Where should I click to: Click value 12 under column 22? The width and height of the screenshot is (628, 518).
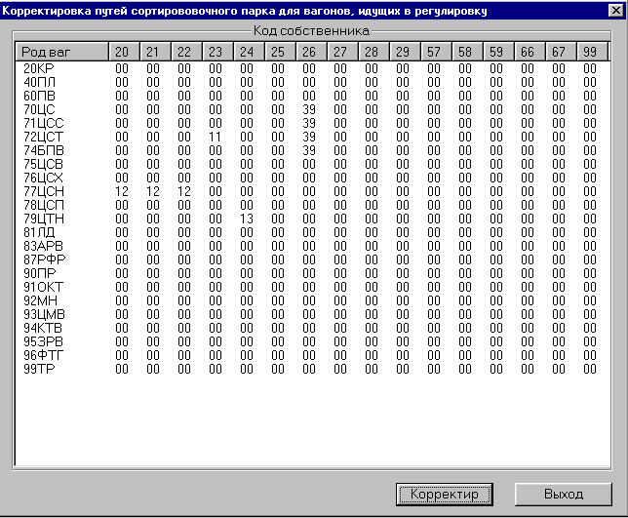(x=184, y=191)
